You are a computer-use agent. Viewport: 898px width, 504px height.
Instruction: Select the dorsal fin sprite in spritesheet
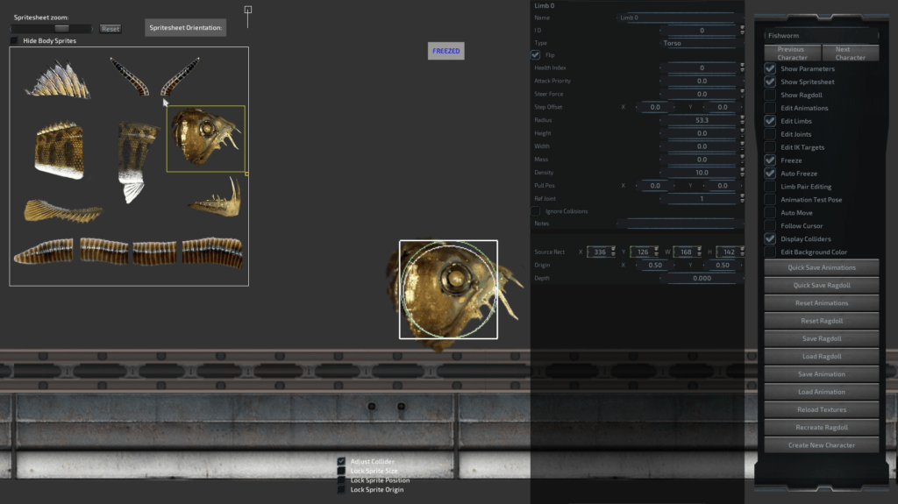click(x=58, y=80)
